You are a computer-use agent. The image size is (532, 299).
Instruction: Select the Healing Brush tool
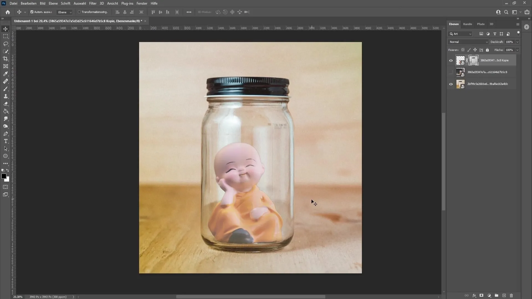pos(6,81)
